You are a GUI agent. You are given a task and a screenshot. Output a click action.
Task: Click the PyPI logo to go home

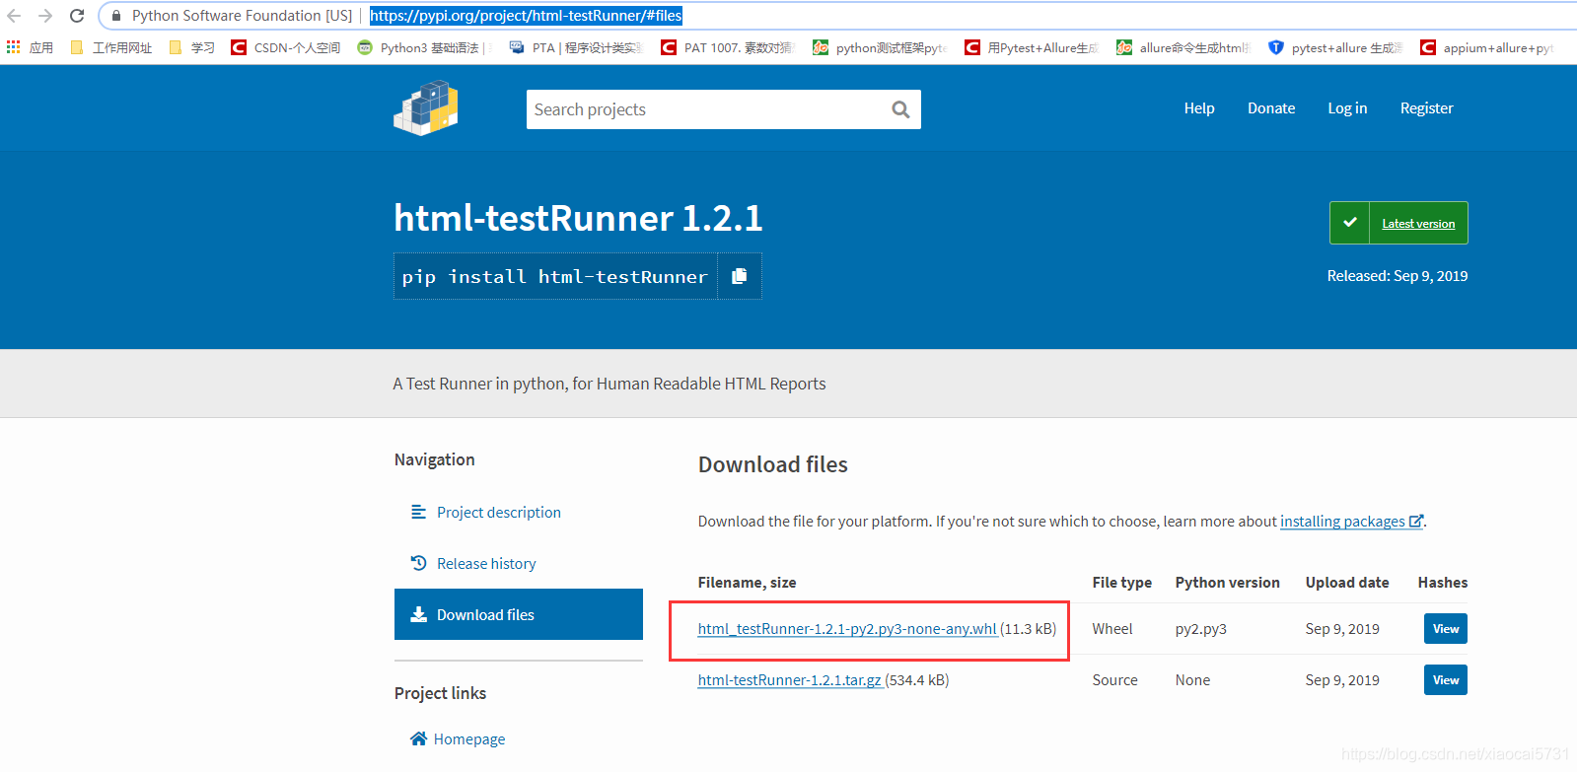(x=426, y=108)
